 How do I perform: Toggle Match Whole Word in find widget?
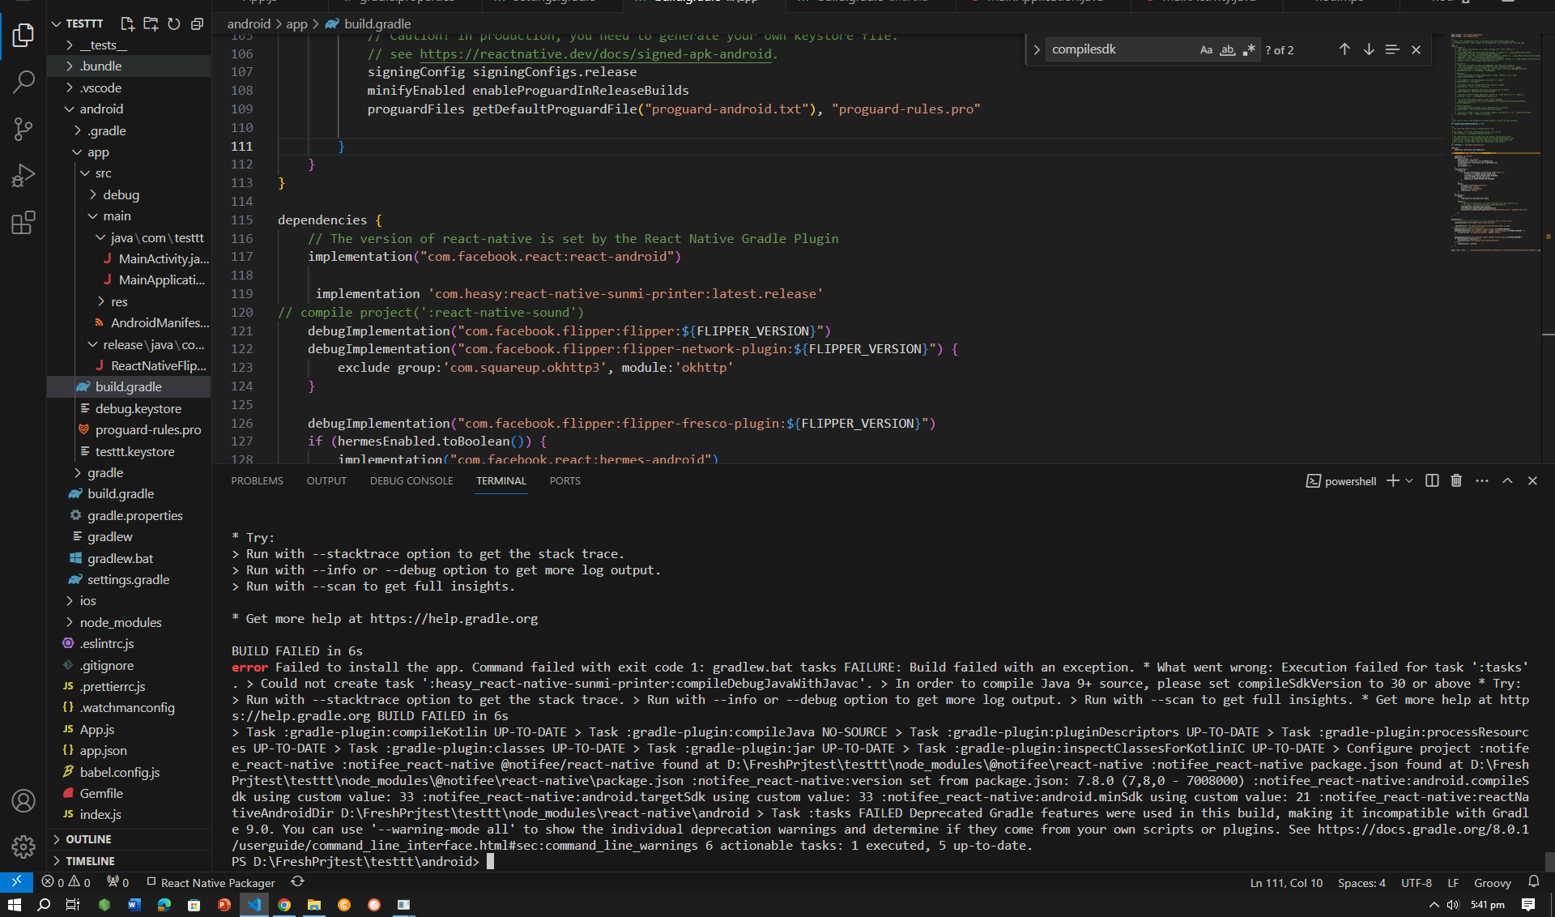(x=1227, y=49)
